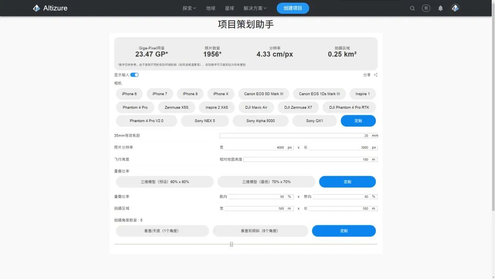
Task: Switch language with the 简 icon
Action: [426, 8]
